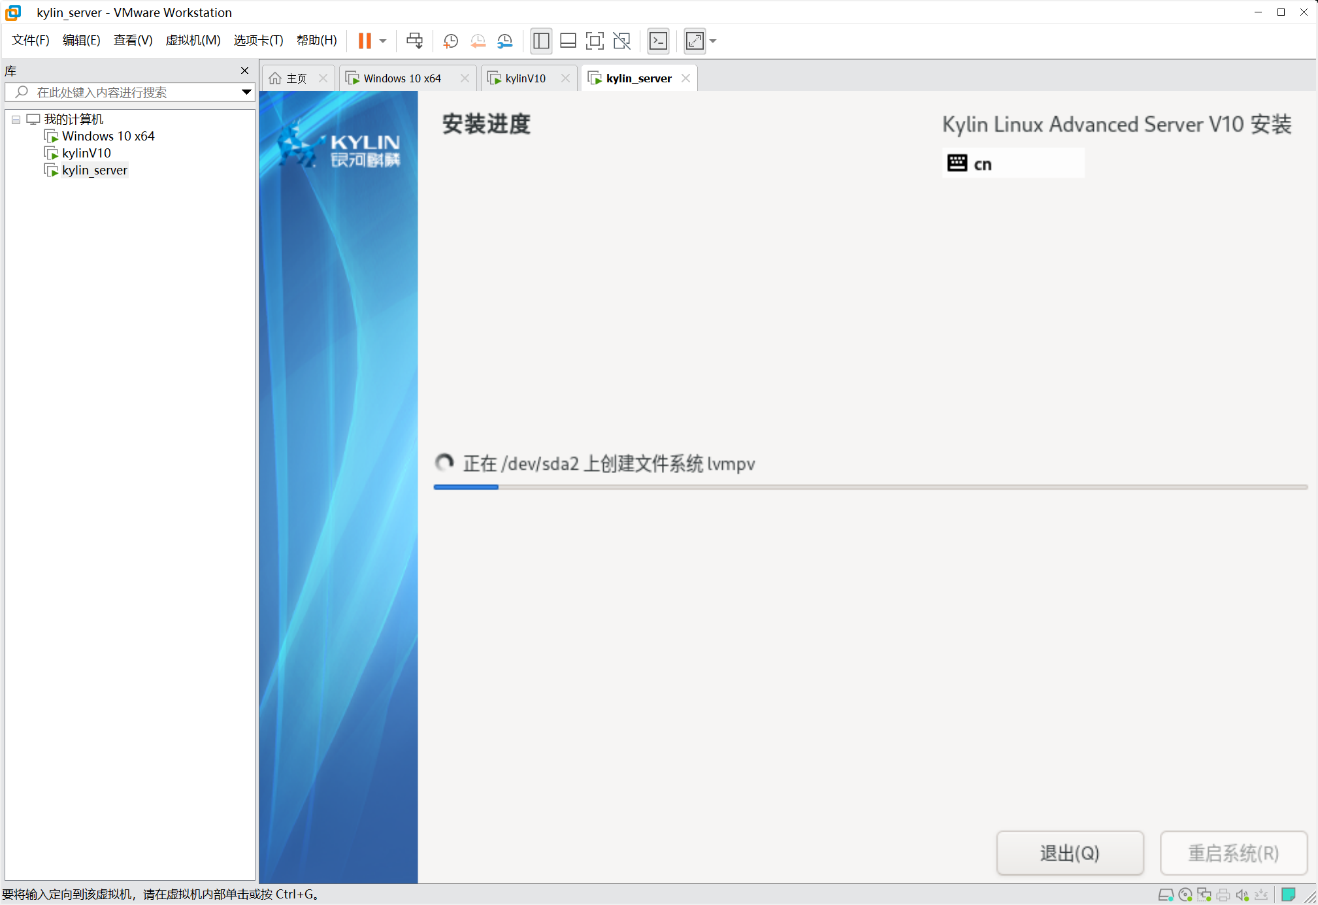Screen dimensions: 1318x905
Task: Click the teal message log icon
Action: (x=1289, y=895)
